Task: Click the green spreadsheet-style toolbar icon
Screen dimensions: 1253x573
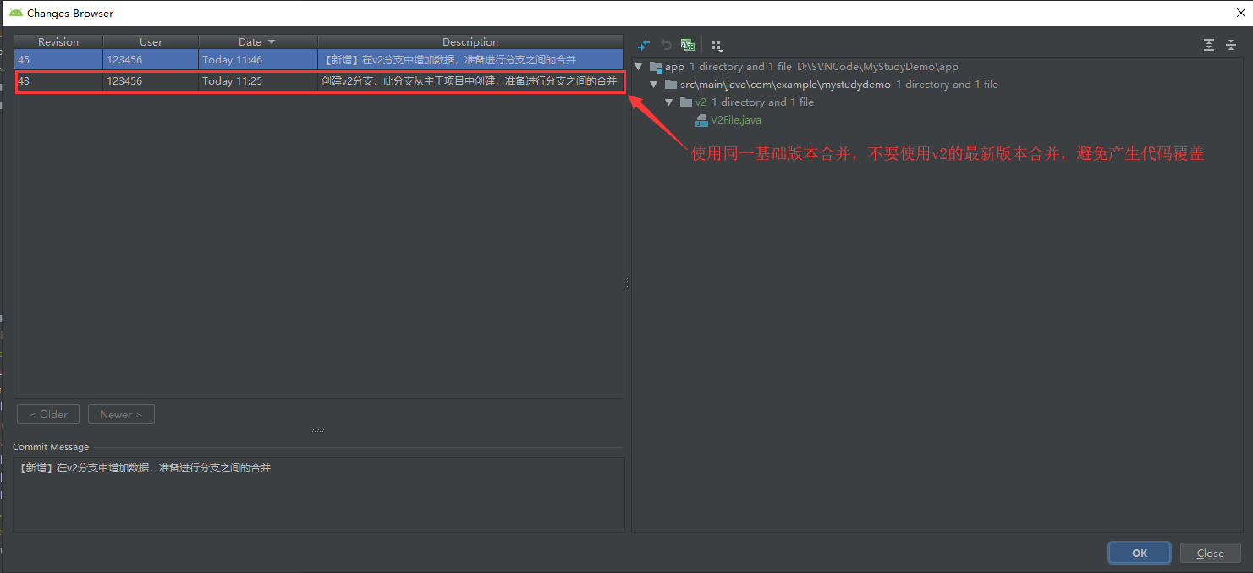Action: (x=687, y=45)
